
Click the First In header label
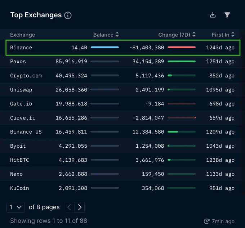220,35
